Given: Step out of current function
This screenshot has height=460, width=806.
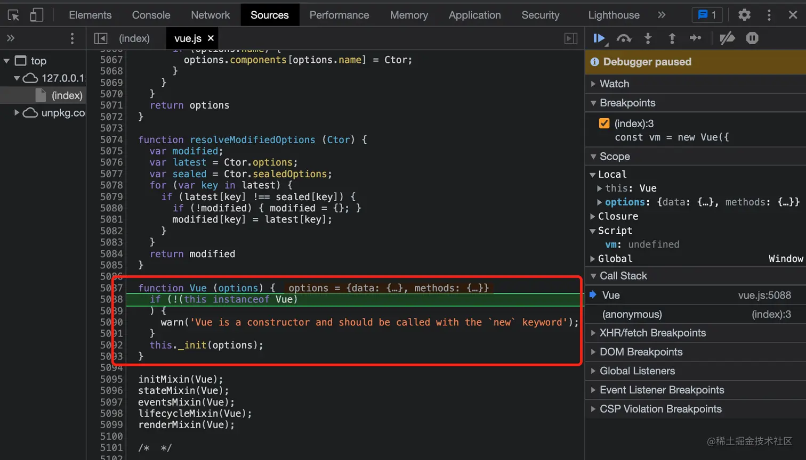Looking at the screenshot, I should point(672,38).
